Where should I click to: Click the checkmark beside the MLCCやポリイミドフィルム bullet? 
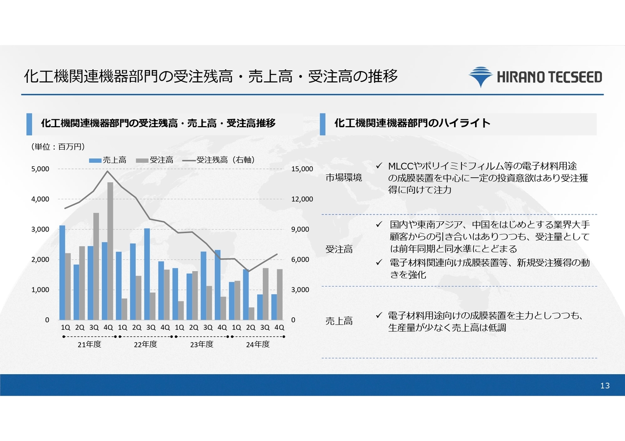378,166
